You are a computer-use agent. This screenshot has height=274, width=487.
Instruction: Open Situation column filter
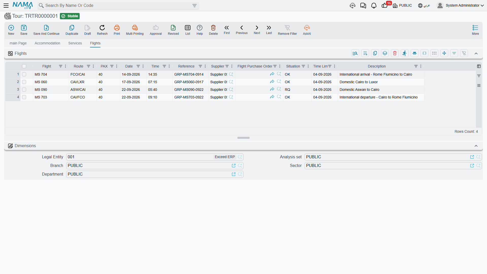point(303,66)
